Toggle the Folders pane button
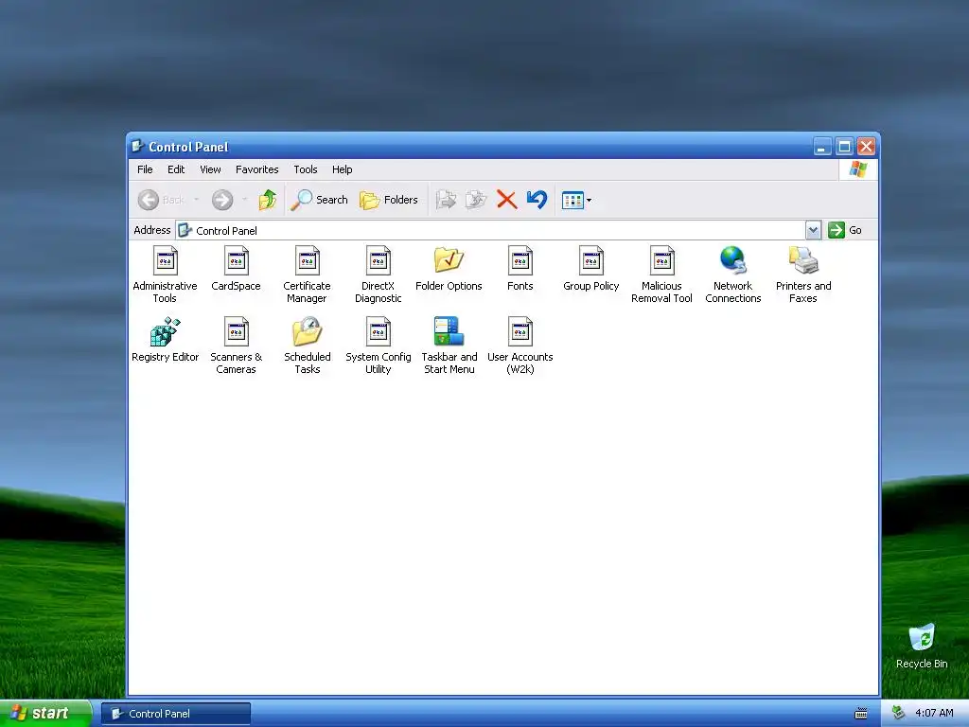 tap(389, 200)
